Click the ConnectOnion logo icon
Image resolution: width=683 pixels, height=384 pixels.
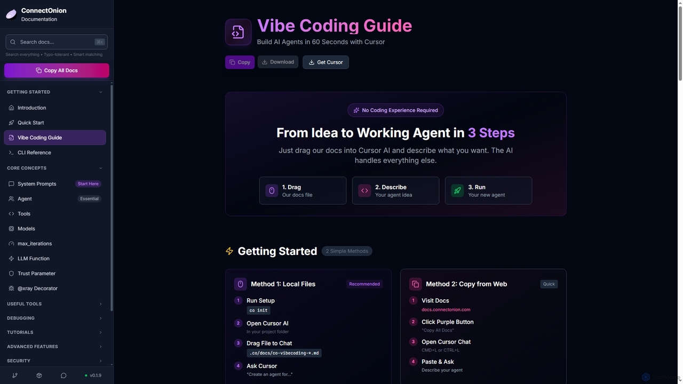(x=11, y=14)
